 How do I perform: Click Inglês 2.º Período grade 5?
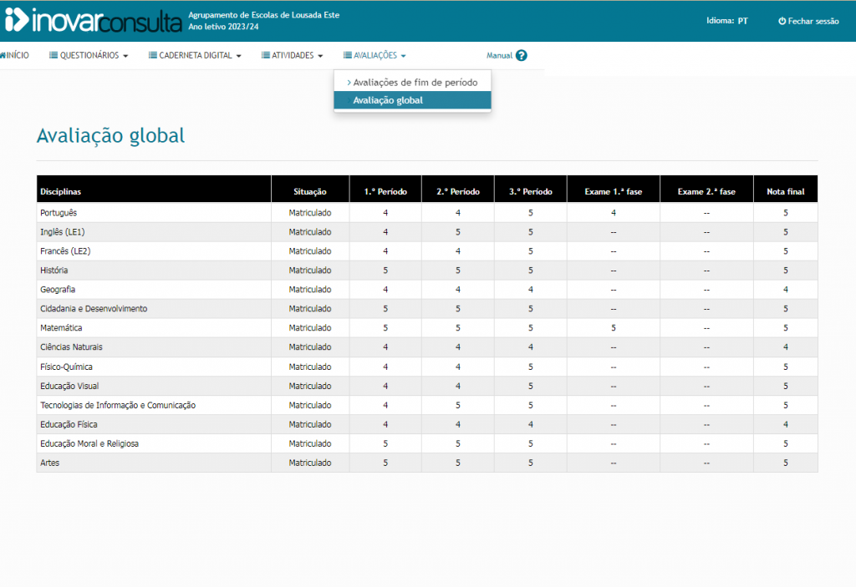458,232
